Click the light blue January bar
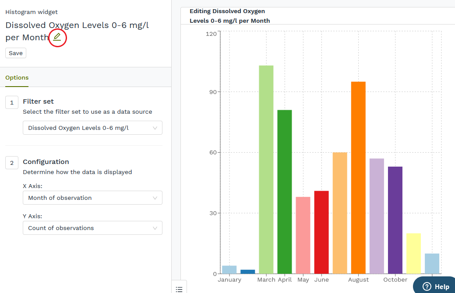455x293 pixels. pos(229,270)
